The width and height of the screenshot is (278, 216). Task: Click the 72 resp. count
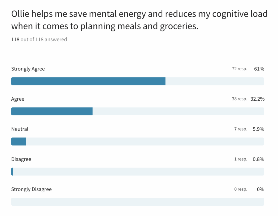[x=239, y=69]
